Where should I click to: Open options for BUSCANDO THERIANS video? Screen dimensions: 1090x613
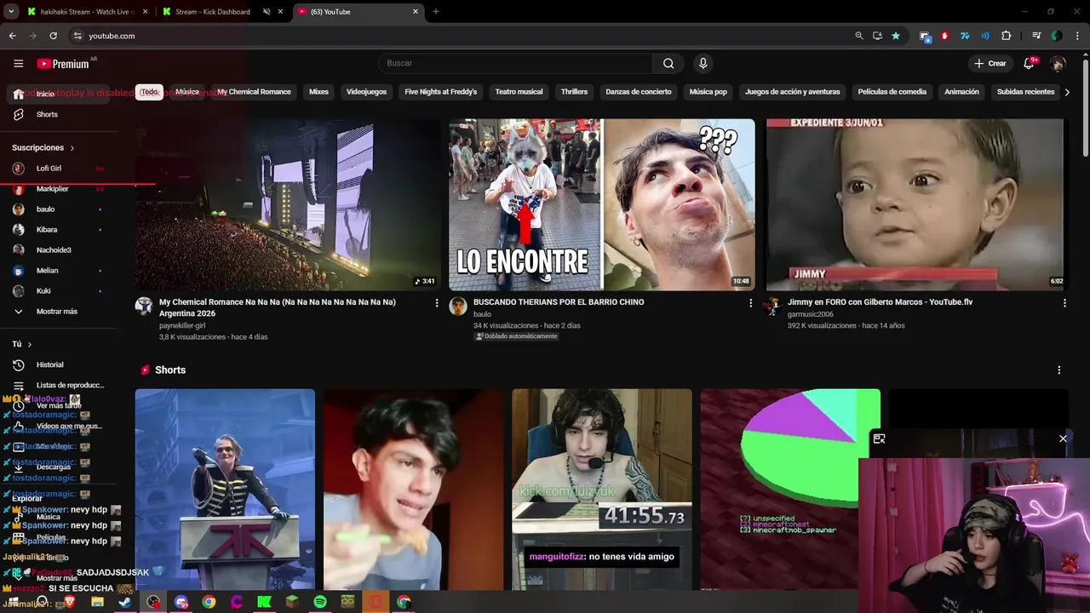(750, 303)
